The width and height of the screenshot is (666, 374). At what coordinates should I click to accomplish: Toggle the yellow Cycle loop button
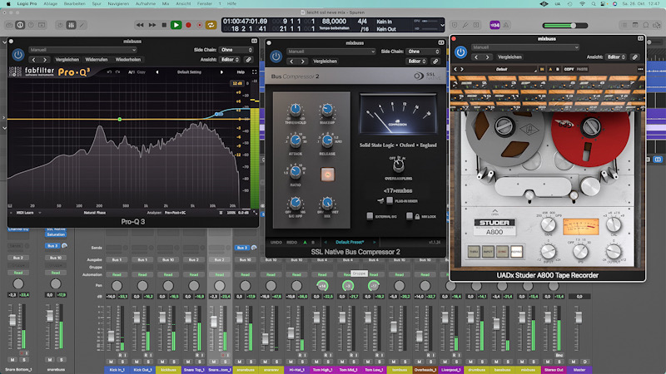211,25
